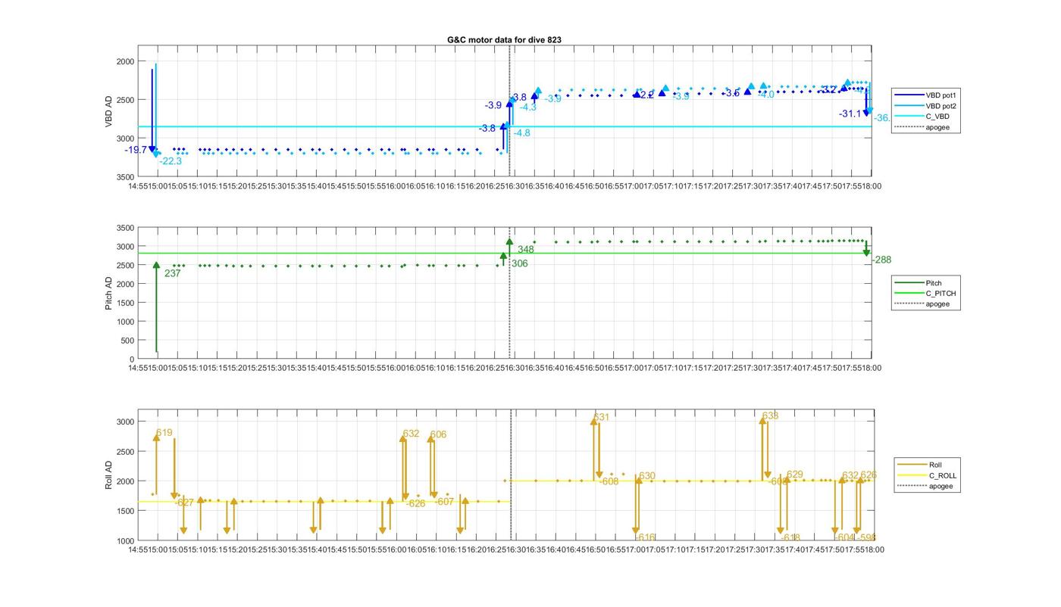
Task: Select the "-607" roll data label
Action: point(444,502)
